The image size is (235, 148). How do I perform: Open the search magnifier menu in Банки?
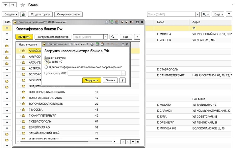coord(206,14)
